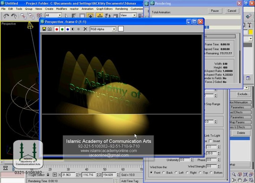This screenshot has height=183, width=255.
Task: Select the Left wind direction radio
Action: (x=176, y=173)
